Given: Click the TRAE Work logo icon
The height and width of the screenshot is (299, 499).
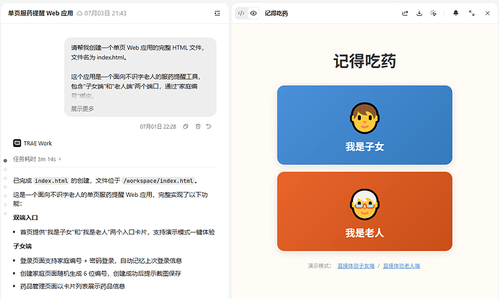Looking at the screenshot, I should click(x=17, y=143).
